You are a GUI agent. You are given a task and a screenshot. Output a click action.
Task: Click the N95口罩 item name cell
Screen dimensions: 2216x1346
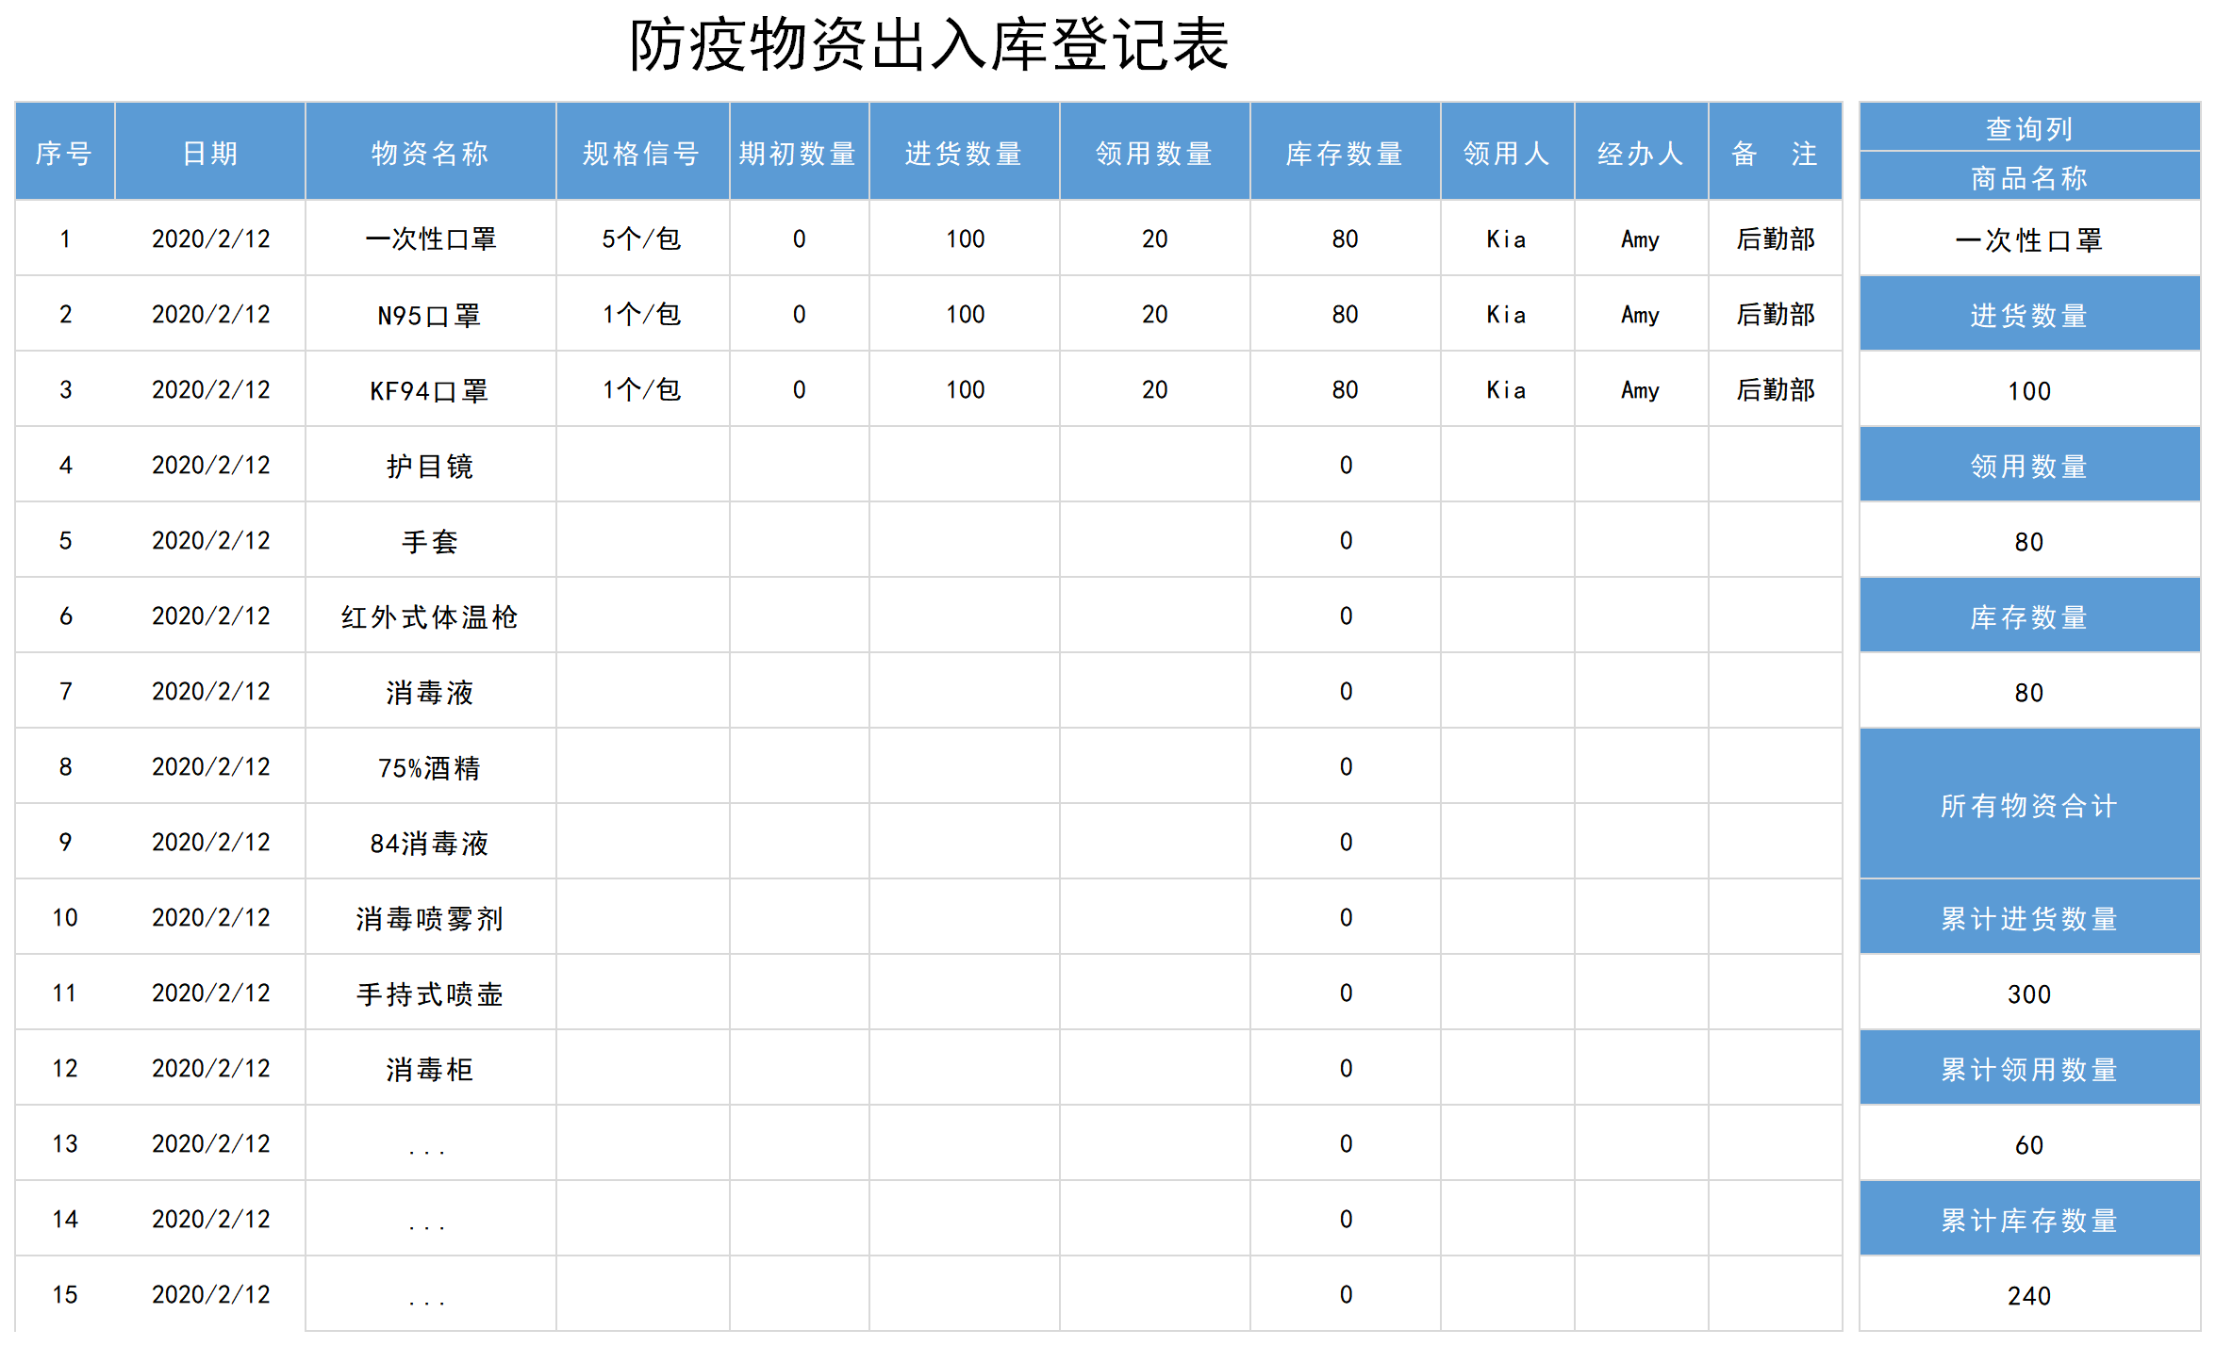430,315
